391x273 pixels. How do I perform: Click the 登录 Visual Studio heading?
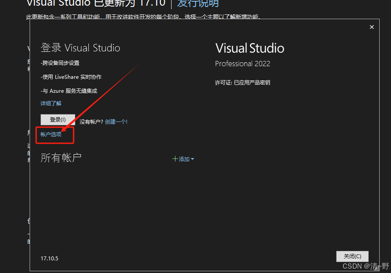(x=80, y=48)
